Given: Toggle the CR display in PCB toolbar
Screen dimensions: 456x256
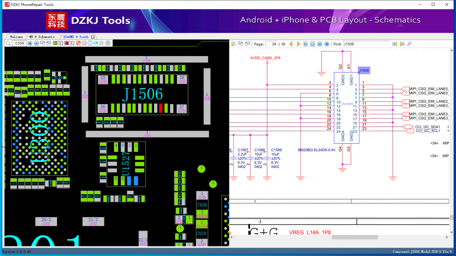Looking at the screenshot, I should [96, 43].
